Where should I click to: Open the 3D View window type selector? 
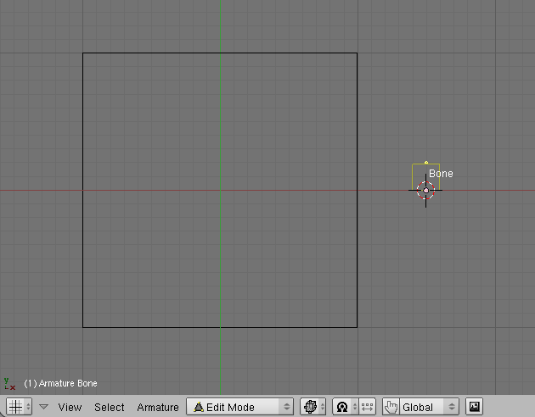(19, 407)
